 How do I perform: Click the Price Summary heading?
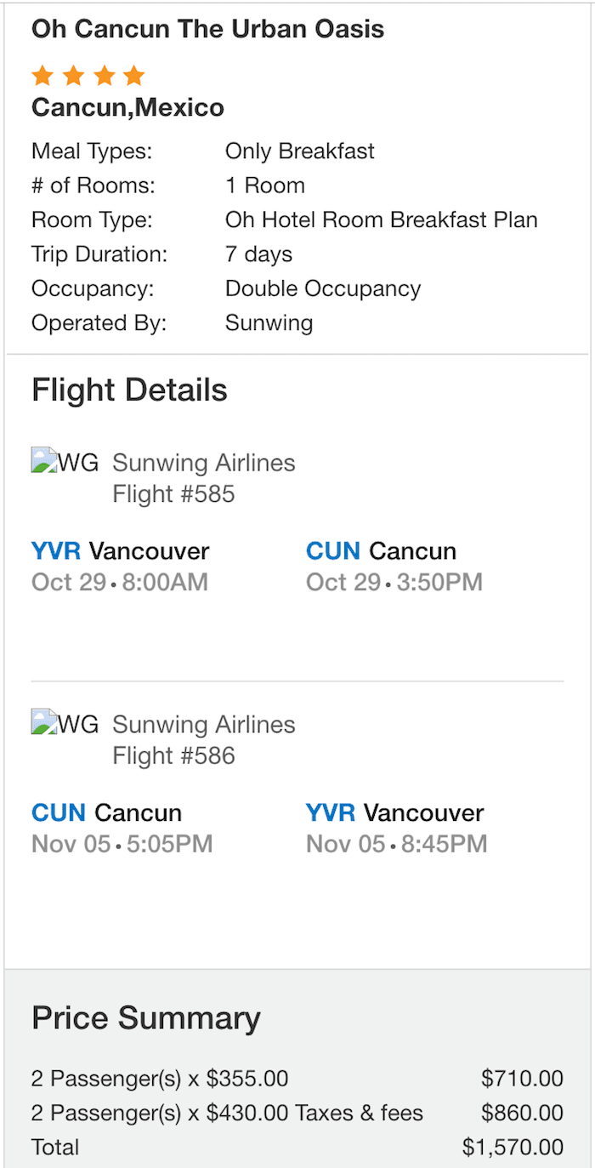pos(146,1018)
